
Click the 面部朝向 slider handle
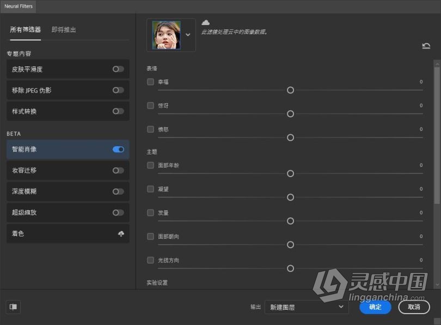290,245
